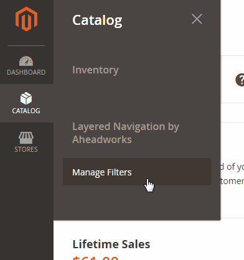The image size is (244, 260).
Task: Click the Magento logo icon
Action: click(26, 19)
